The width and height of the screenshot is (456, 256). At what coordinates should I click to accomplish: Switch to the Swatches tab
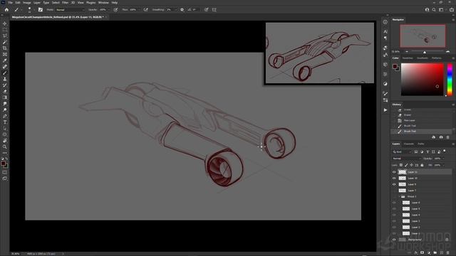tap(408, 58)
